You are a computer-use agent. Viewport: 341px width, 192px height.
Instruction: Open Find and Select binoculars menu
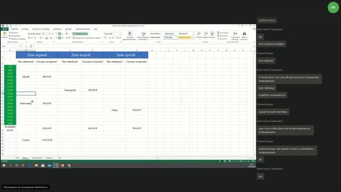(x=244, y=36)
